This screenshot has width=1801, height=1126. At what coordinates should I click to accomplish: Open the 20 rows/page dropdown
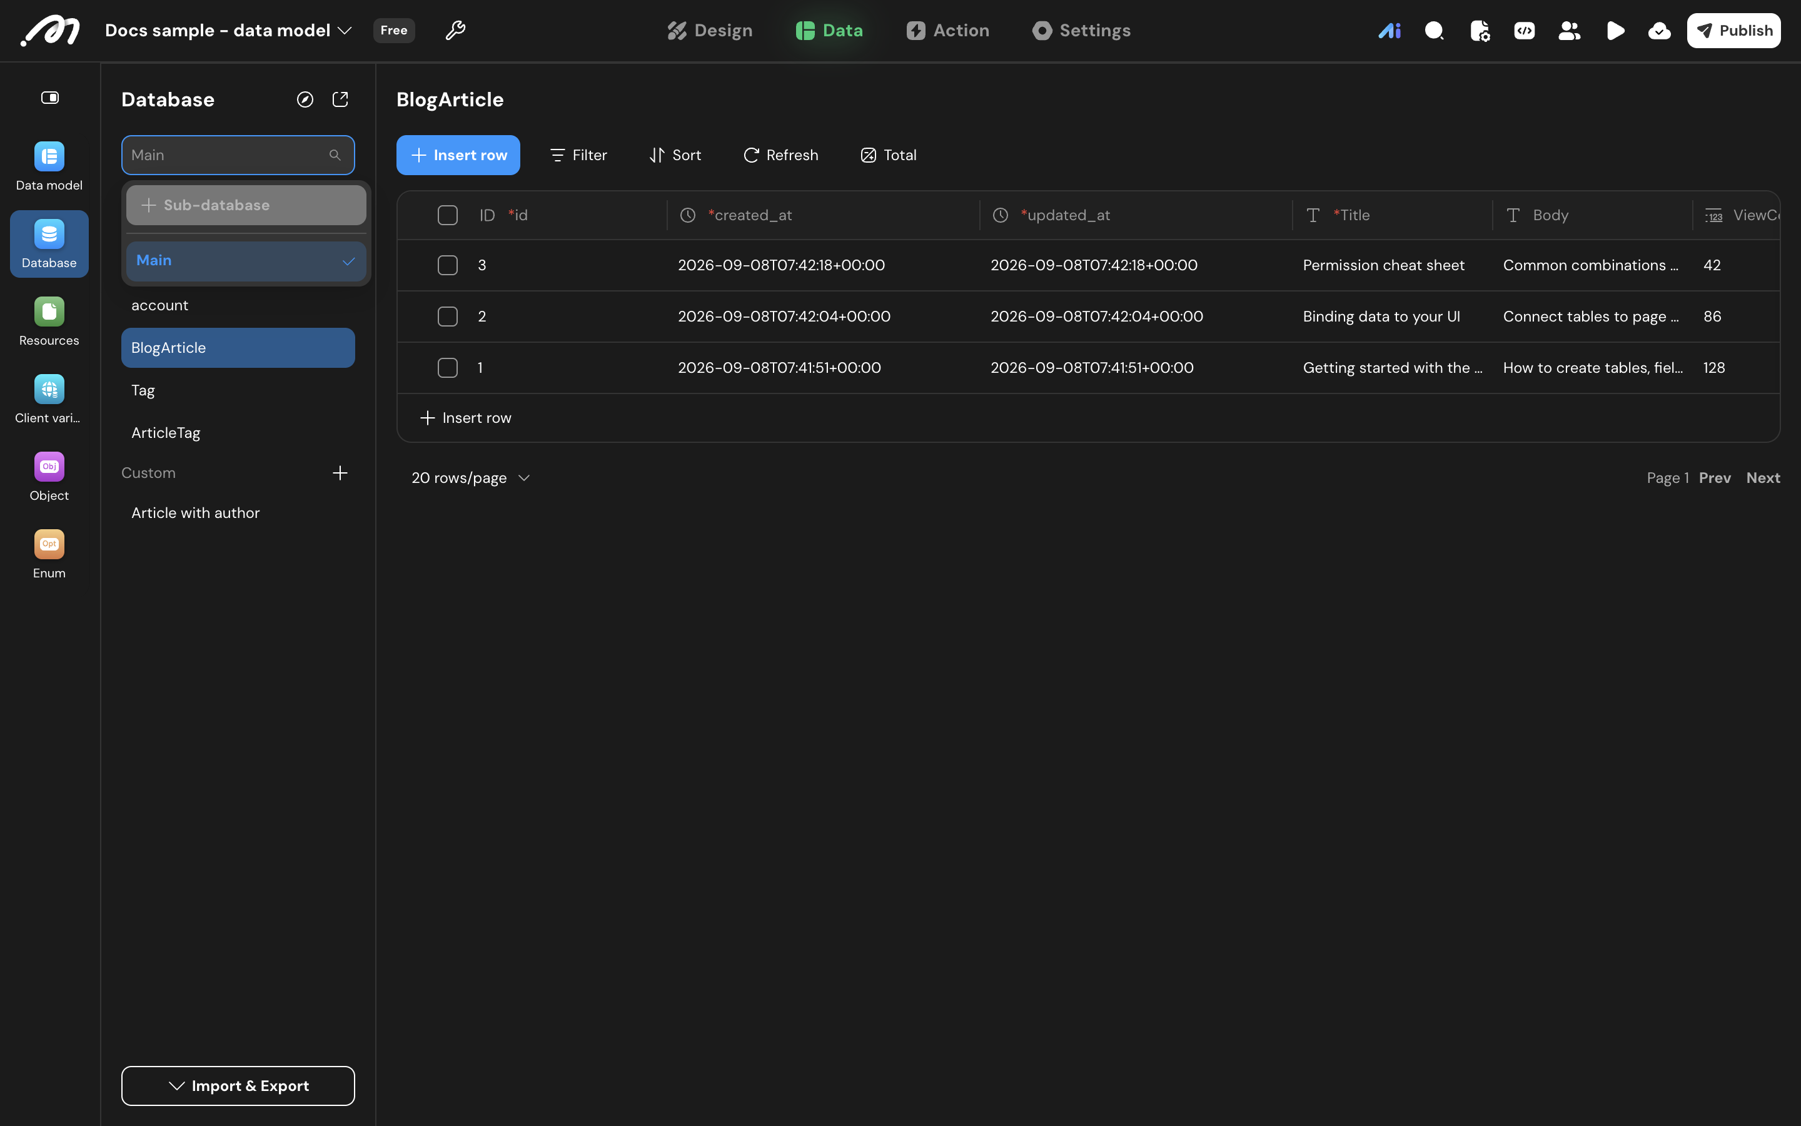(470, 478)
